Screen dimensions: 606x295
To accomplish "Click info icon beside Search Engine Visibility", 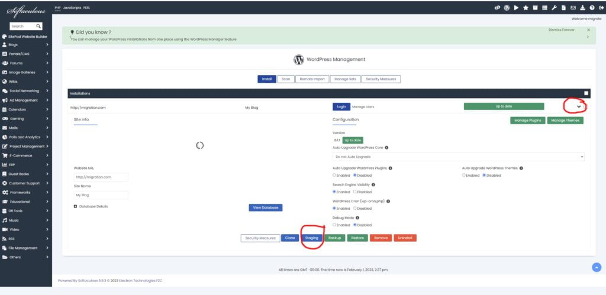I will (x=373, y=184).
